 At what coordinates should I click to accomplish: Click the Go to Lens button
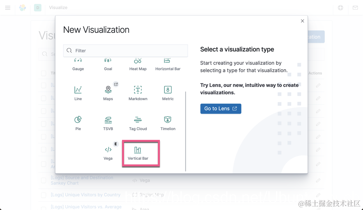click(221, 109)
